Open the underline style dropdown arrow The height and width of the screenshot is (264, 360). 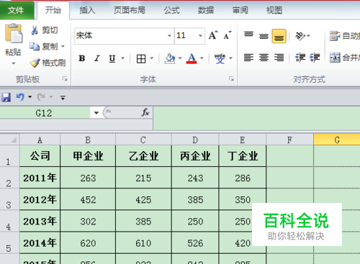pos(122,58)
